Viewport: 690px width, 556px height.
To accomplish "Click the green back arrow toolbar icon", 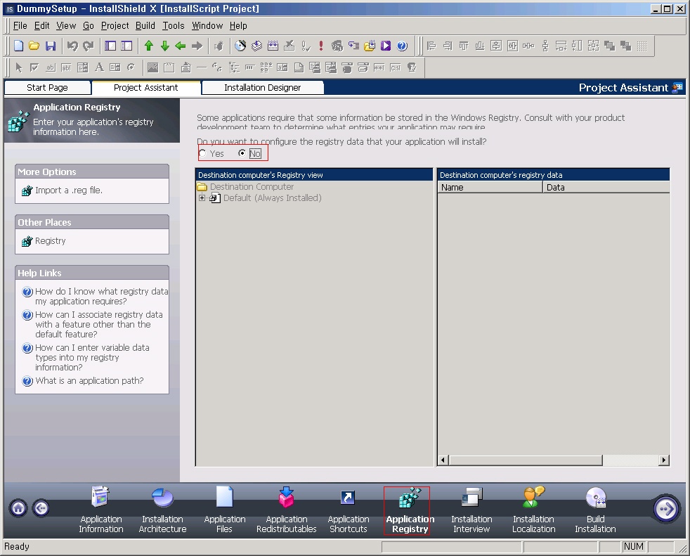I will [x=181, y=46].
